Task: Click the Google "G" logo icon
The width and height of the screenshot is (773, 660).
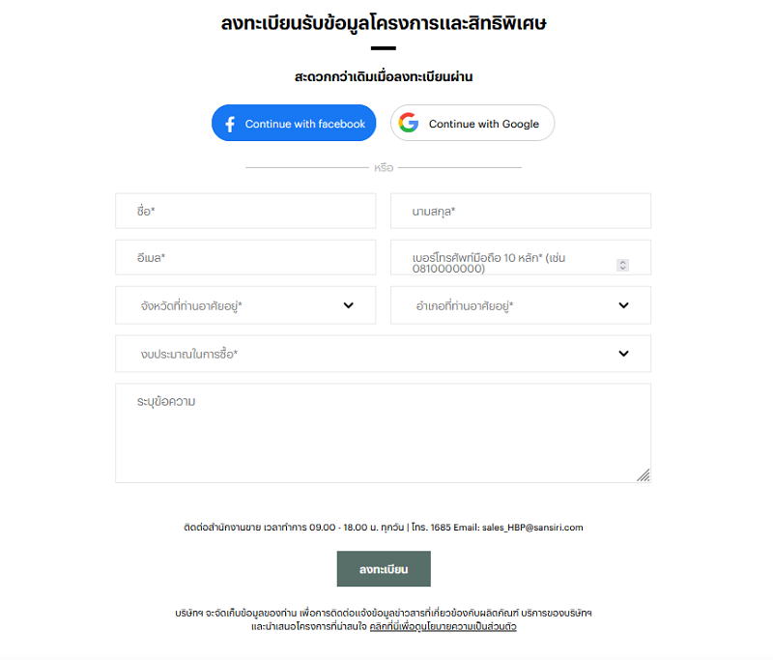Action: (x=409, y=123)
